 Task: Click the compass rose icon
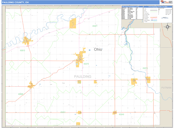(x=167, y=27)
